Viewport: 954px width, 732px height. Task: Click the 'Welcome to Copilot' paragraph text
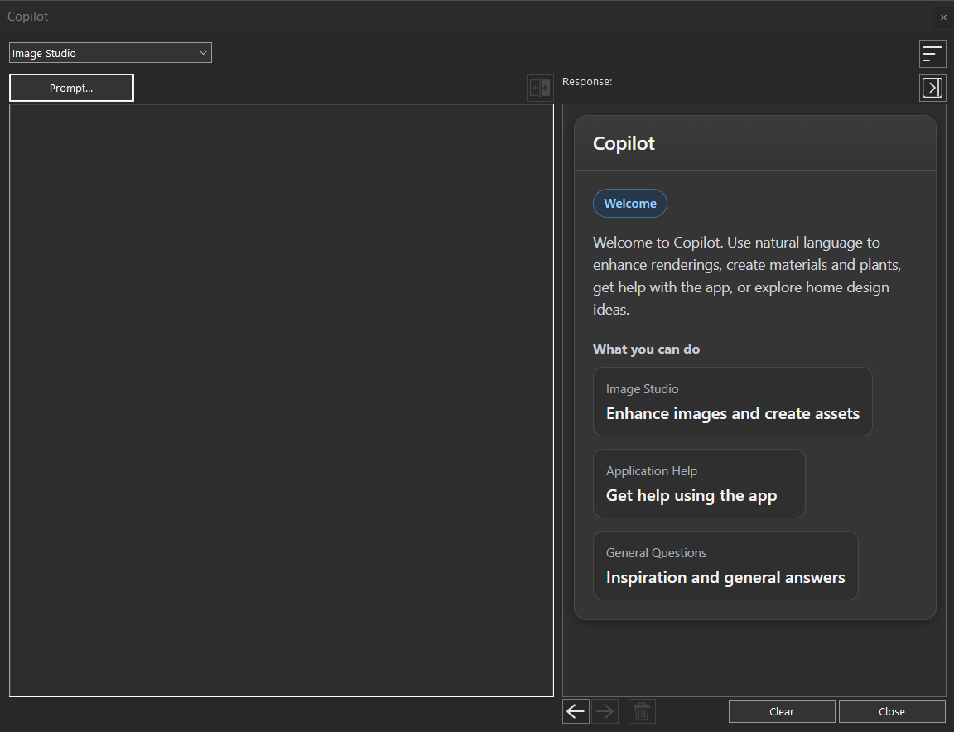pyautogui.click(x=747, y=276)
